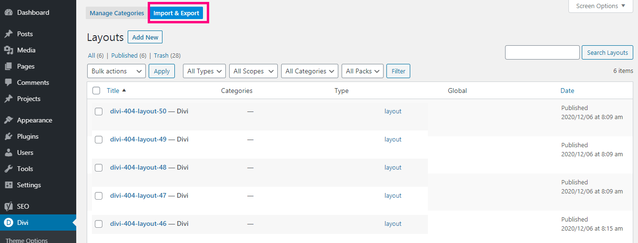Click the Tools wrench icon
This screenshot has height=243, width=638.
8,169
